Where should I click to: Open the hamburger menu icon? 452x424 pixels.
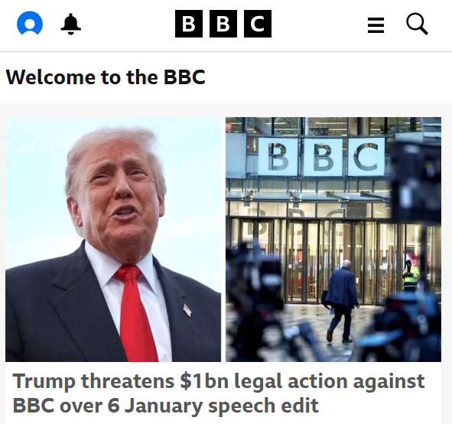point(376,25)
